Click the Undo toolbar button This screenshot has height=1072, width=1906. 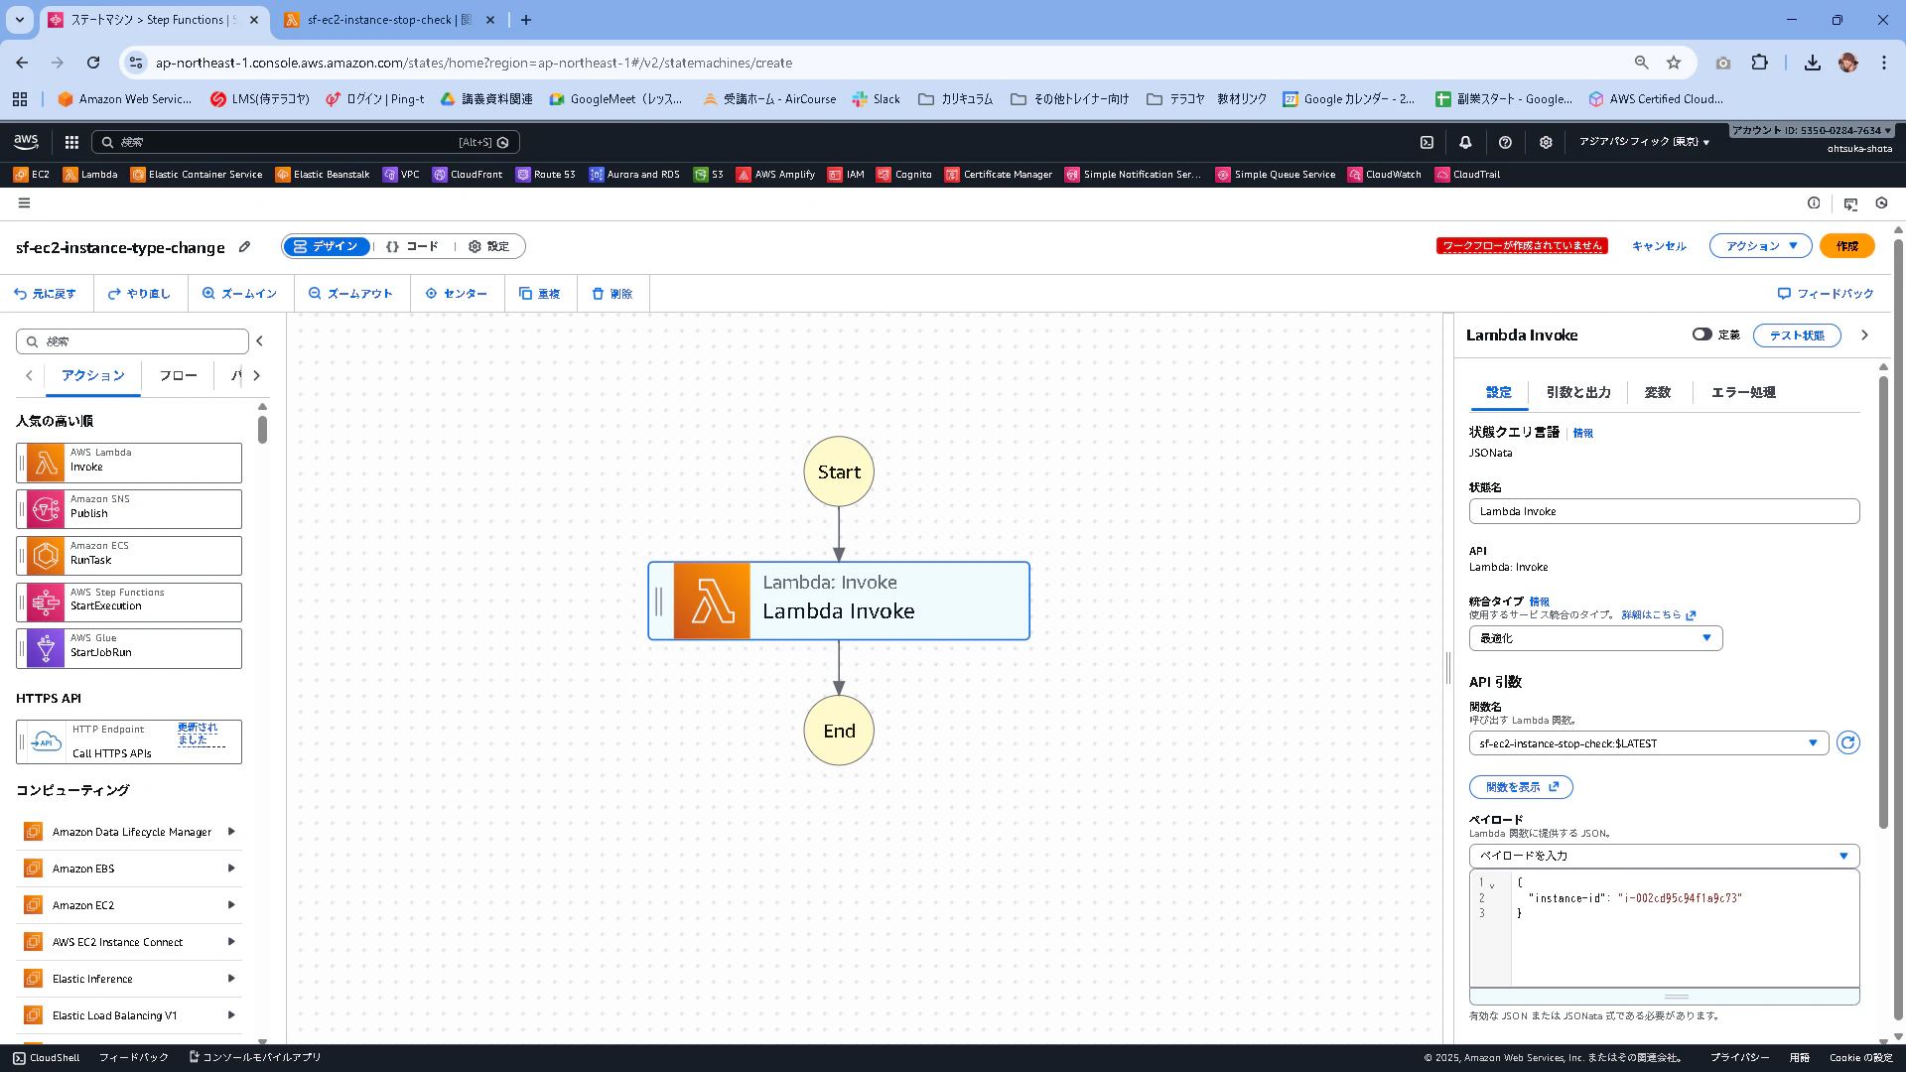click(46, 294)
